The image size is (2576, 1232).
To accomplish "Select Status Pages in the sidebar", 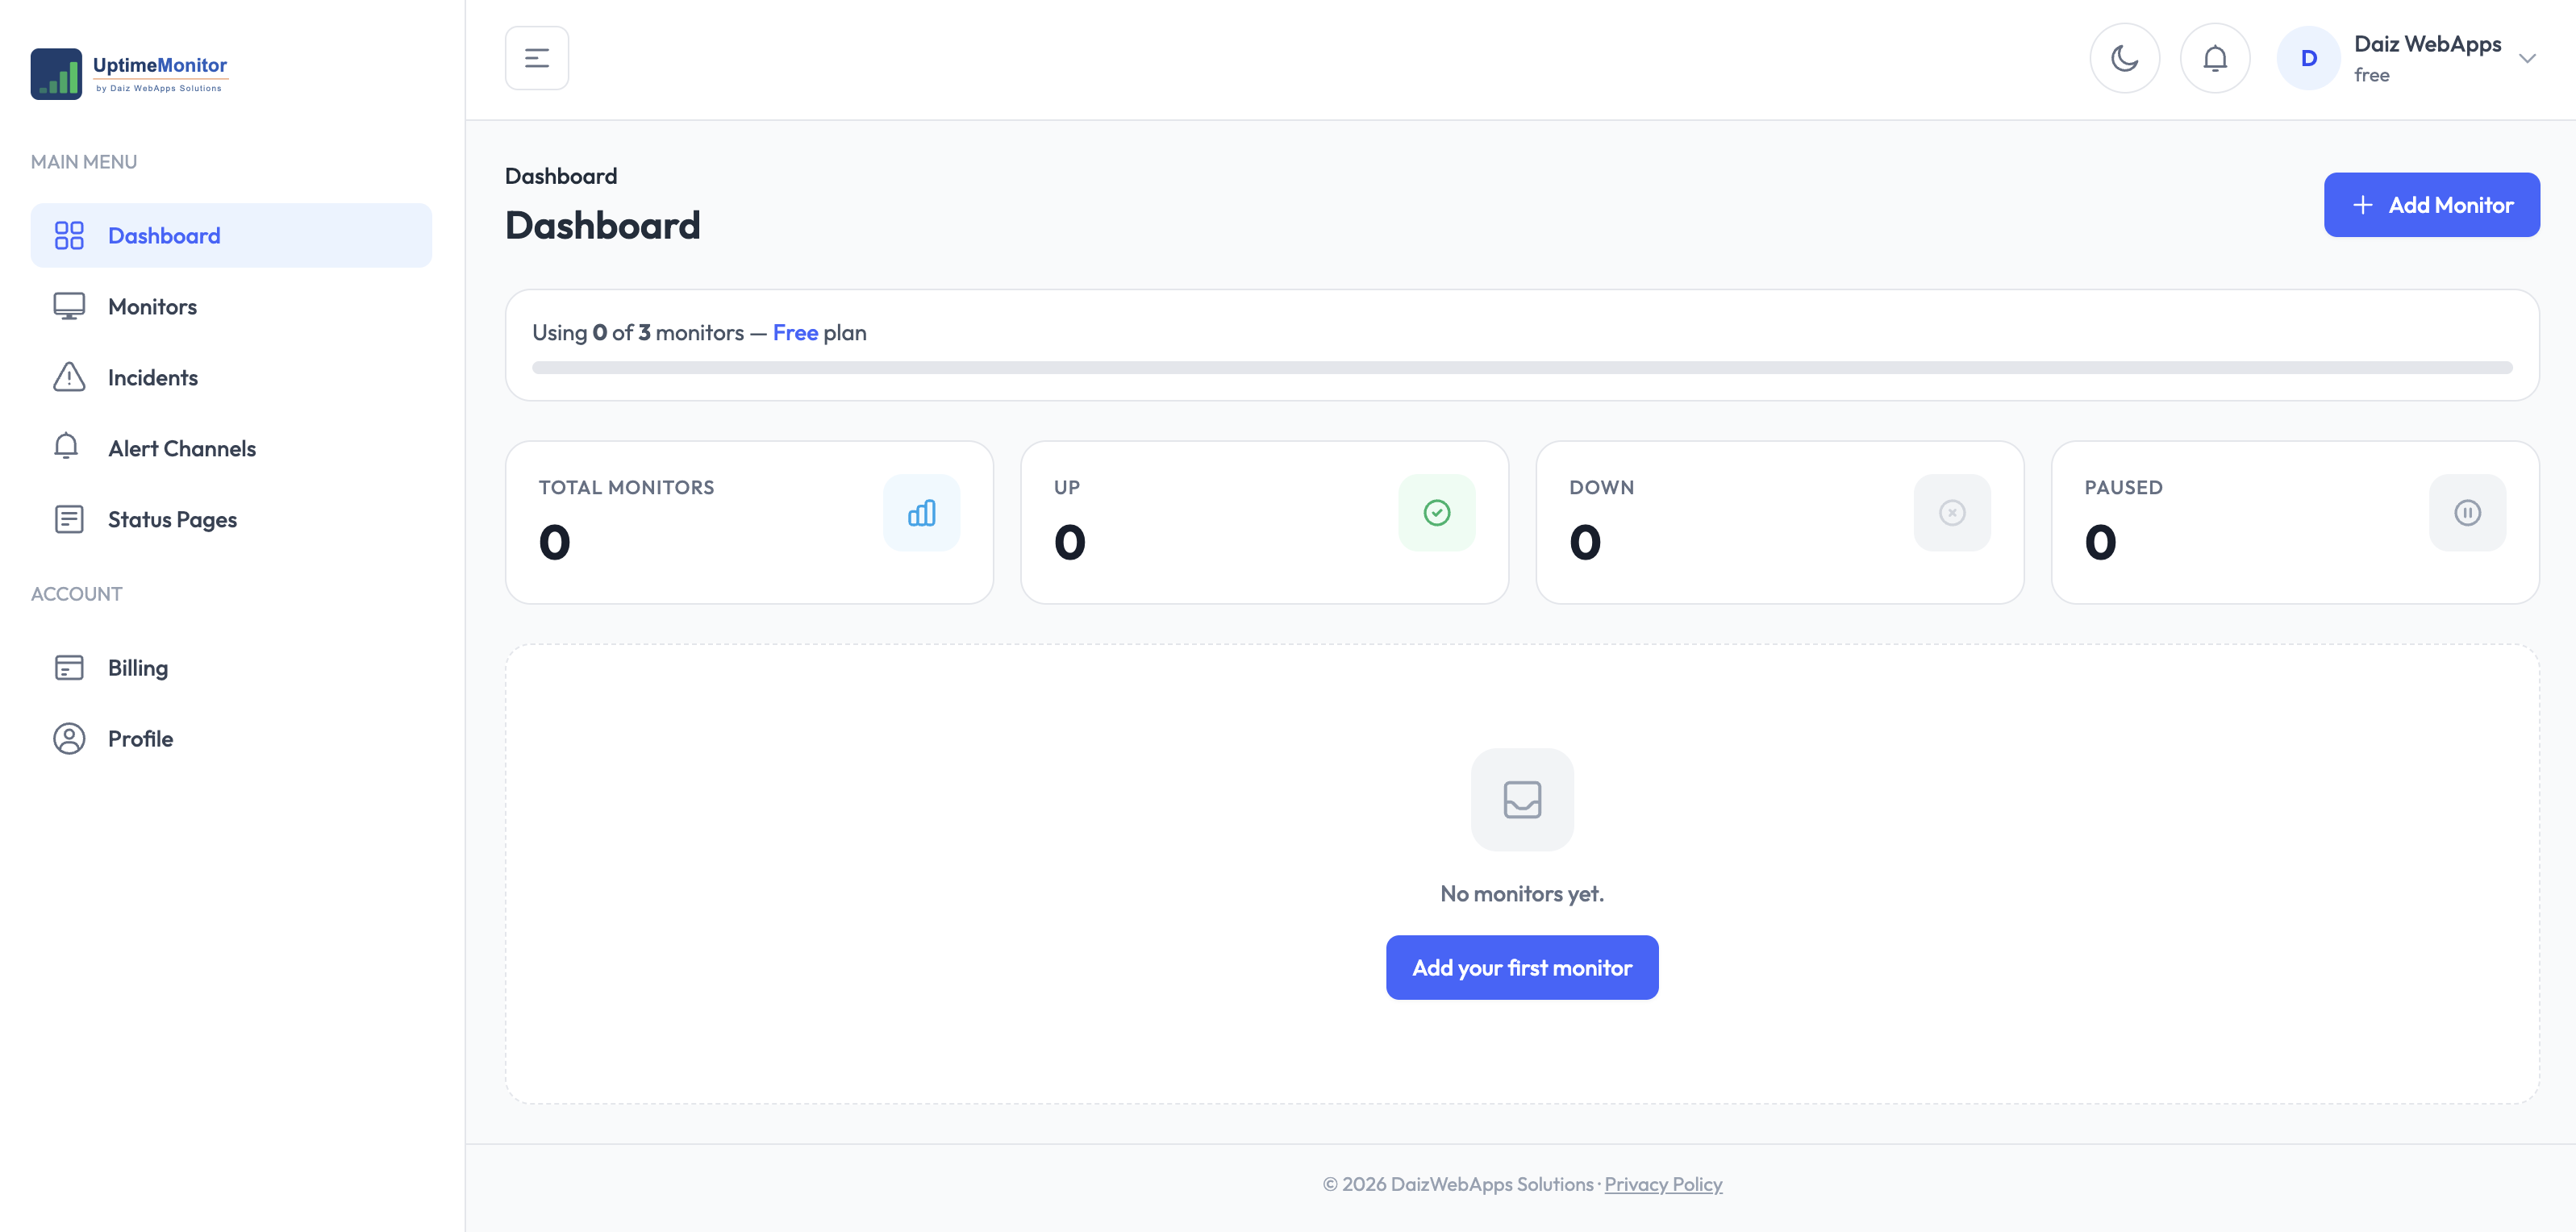I will point(231,519).
